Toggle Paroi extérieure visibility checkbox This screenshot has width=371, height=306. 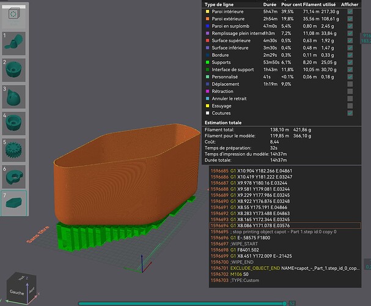click(x=350, y=19)
